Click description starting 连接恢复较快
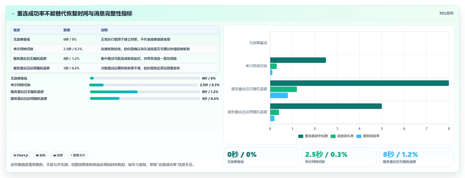465x178 pixels. coord(145,49)
